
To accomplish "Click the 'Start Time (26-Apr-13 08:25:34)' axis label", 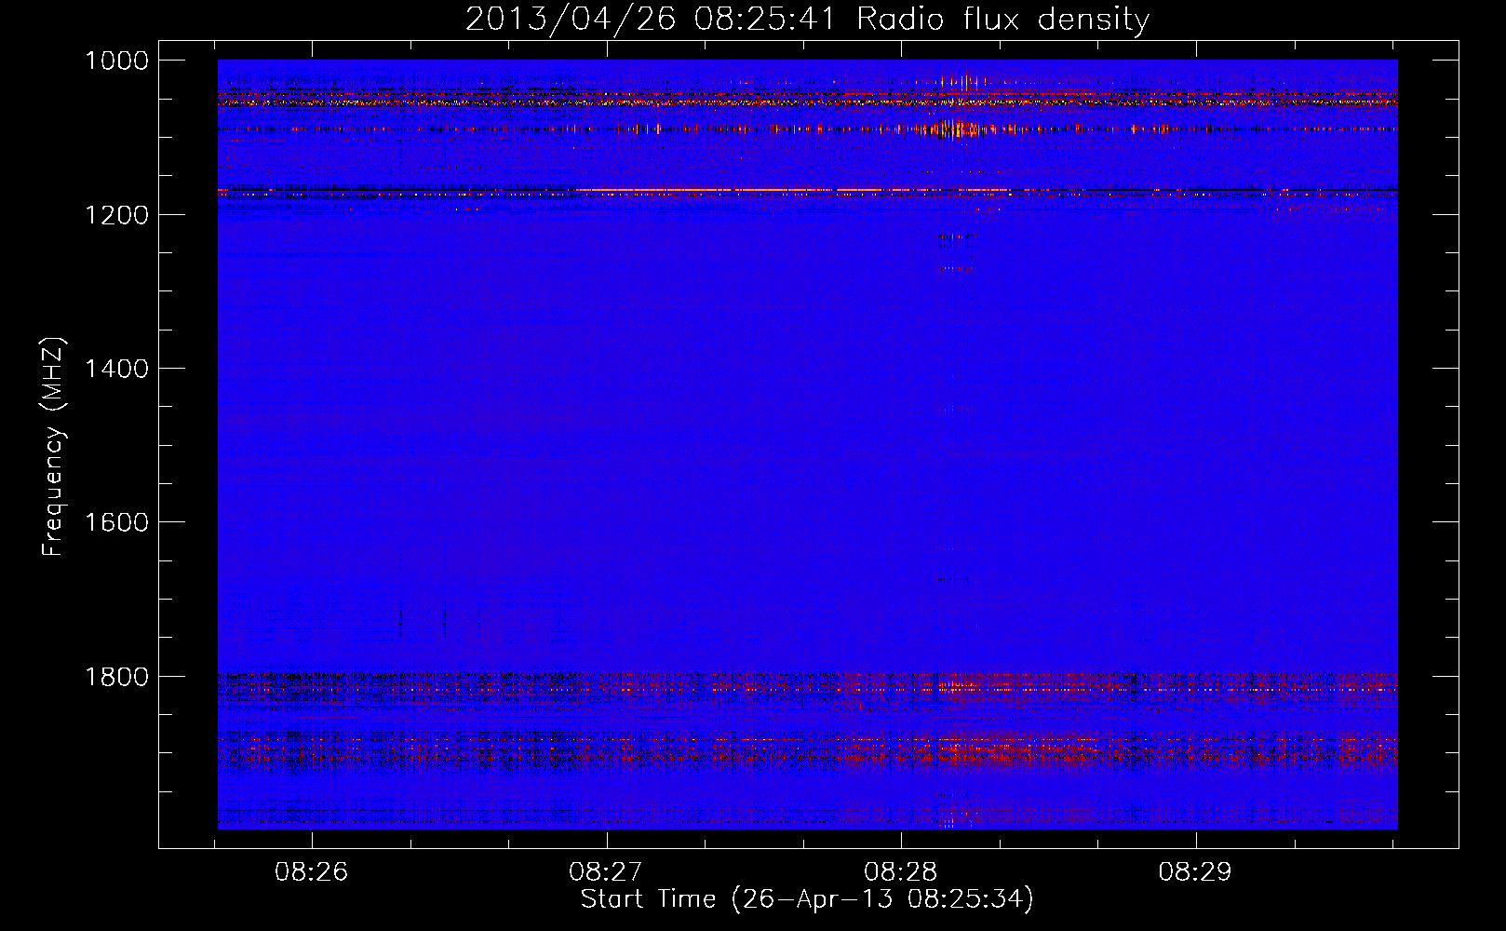I will coord(807,899).
